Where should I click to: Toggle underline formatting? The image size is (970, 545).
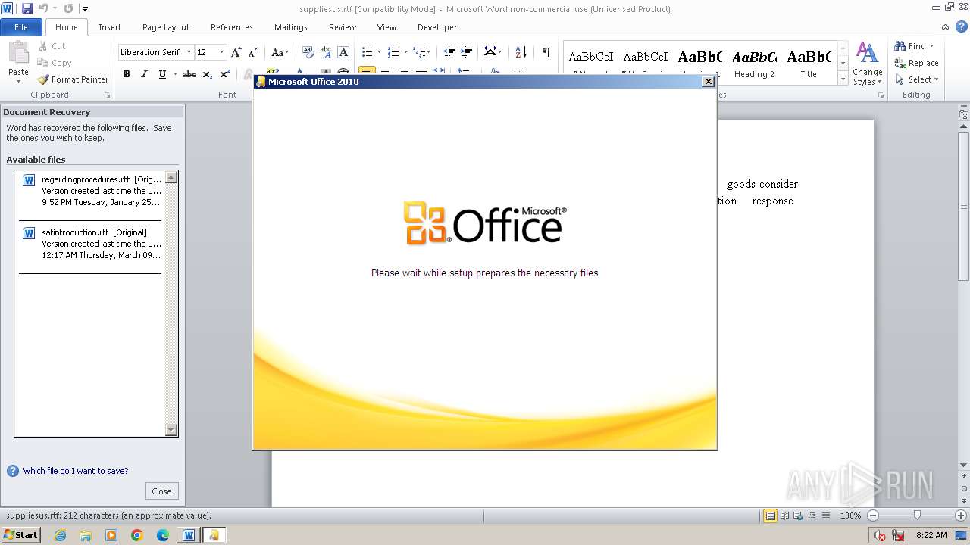pos(161,74)
